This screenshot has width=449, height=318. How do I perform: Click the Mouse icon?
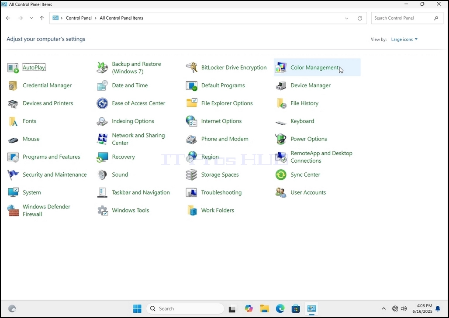coord(13,140)
